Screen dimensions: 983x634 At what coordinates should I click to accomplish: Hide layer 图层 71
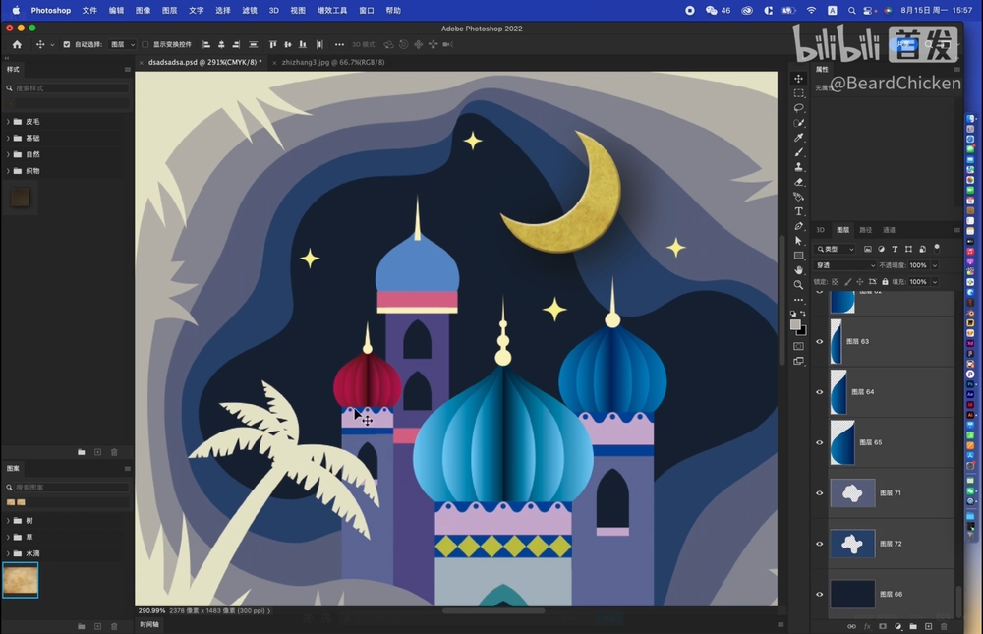tap(820, 492)
